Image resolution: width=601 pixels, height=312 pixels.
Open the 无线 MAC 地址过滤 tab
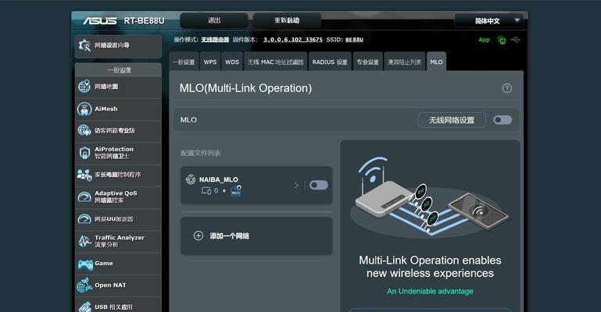pyautogui.click(x=276, y=62)
